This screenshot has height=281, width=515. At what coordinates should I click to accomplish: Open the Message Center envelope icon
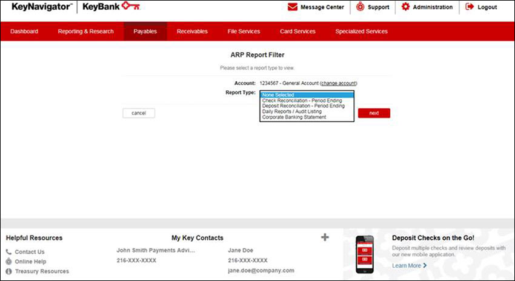(x=292, y=7)
